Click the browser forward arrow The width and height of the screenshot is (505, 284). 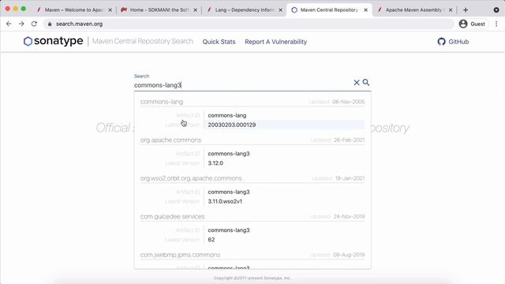point(21,24)
